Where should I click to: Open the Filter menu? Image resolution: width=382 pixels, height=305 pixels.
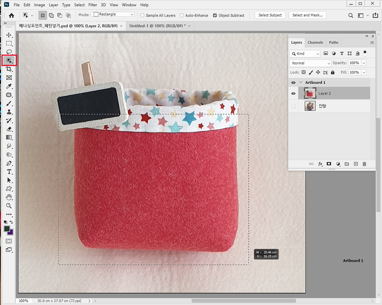click(x=92, y=5)
